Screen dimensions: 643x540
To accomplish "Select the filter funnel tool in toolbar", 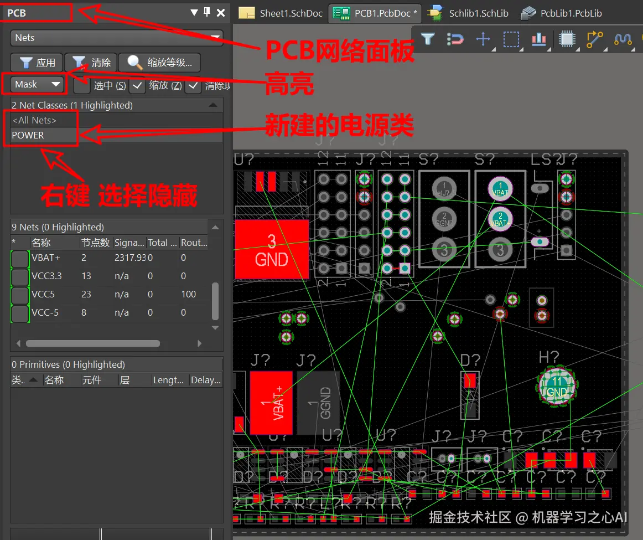I will pos(427,39).
